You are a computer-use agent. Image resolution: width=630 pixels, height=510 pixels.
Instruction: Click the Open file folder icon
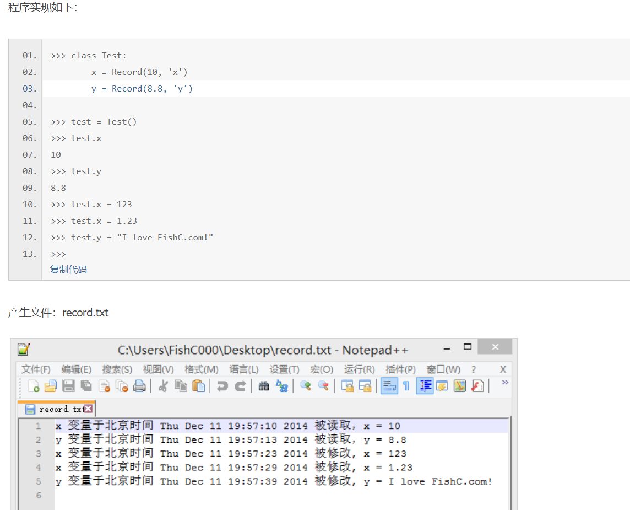point(51,386)
